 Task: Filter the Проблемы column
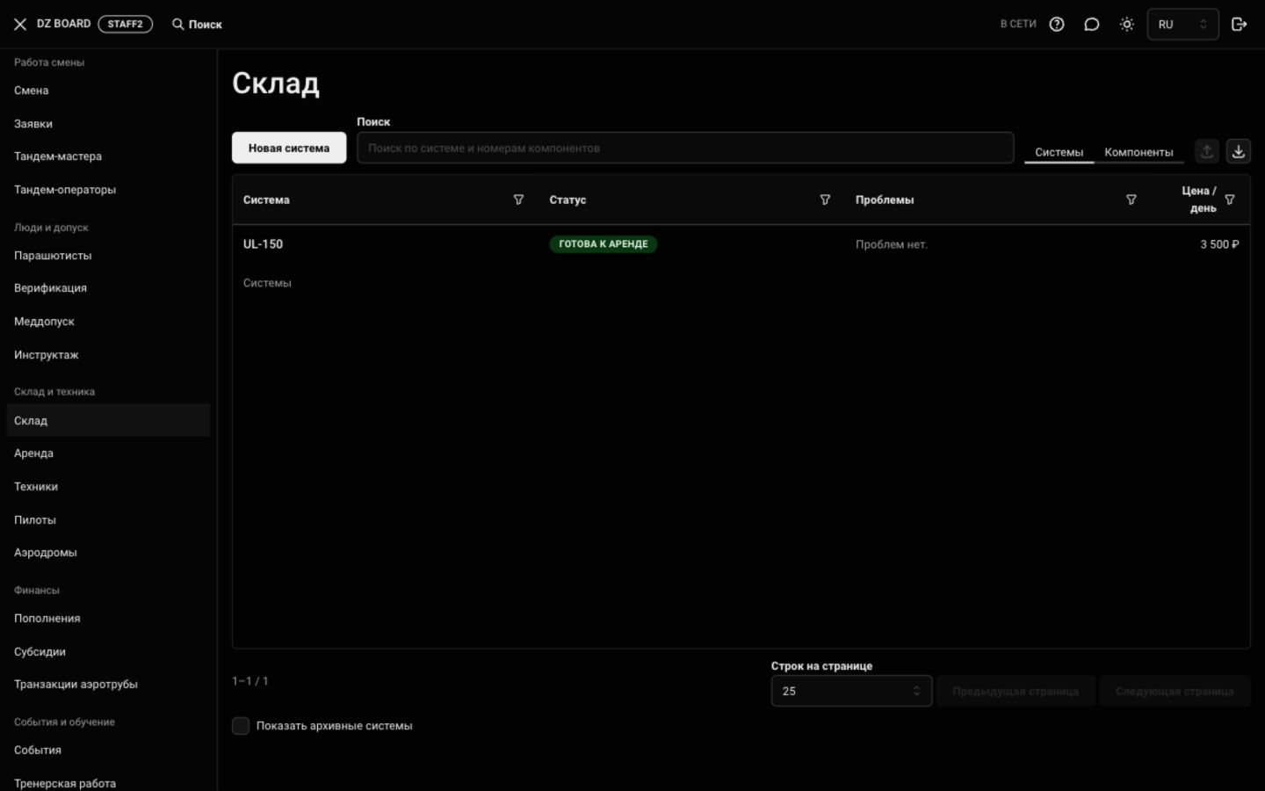pos(1131,200)
